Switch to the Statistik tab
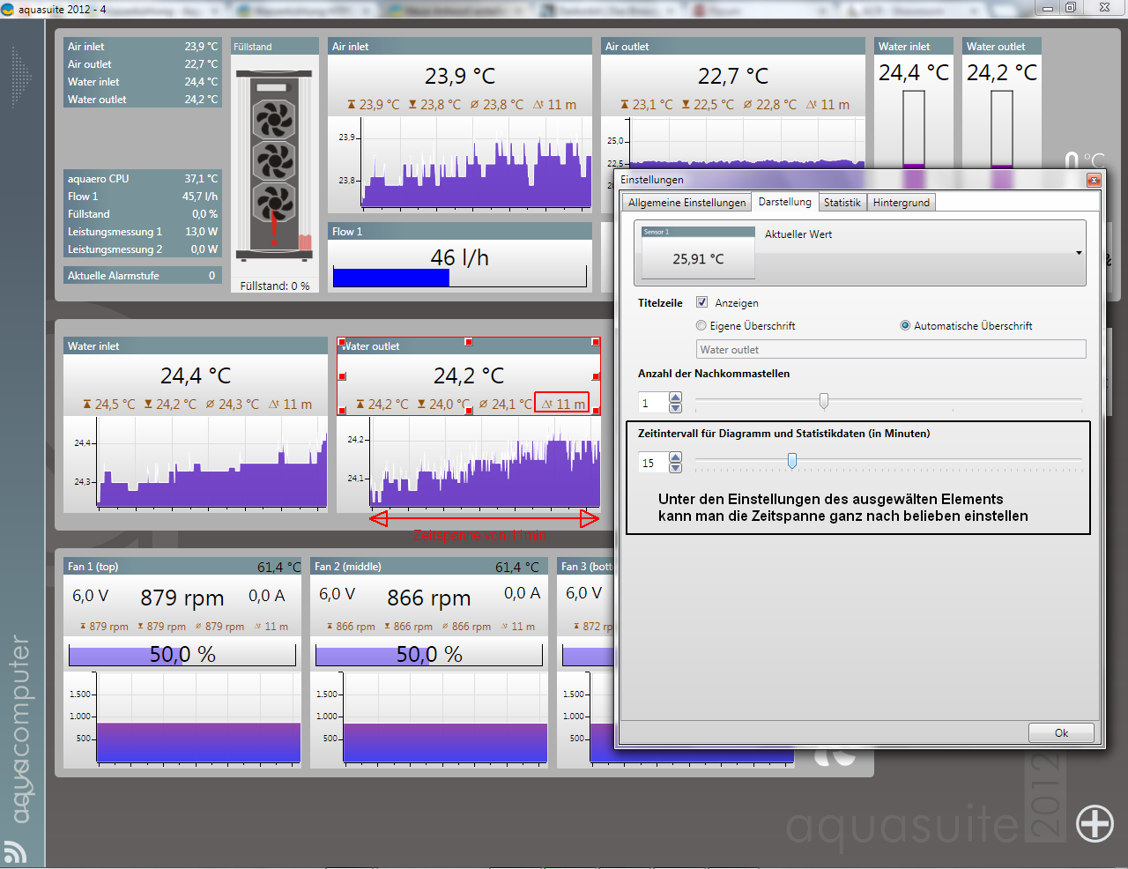1128x869 pixels. tap(842, 203)
